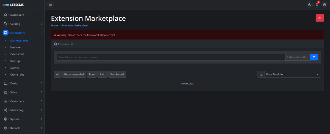Click the Catalog tag icon
The image size is (330, 134).
tap(5, 24)
